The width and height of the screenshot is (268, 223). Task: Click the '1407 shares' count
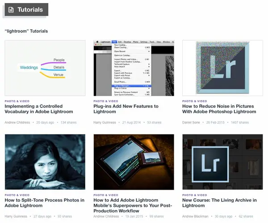click(x=240, y=122)
